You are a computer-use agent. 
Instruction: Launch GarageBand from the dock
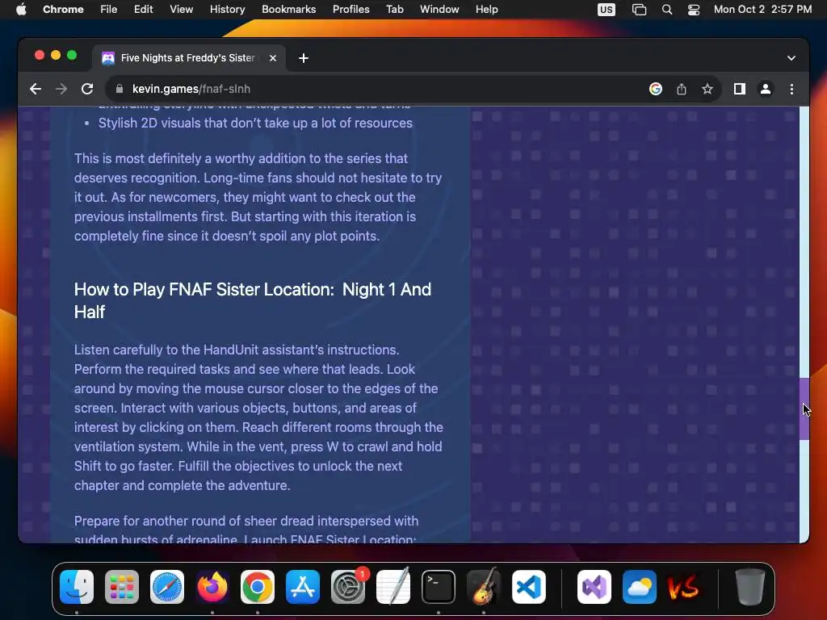tap(484, 587)
